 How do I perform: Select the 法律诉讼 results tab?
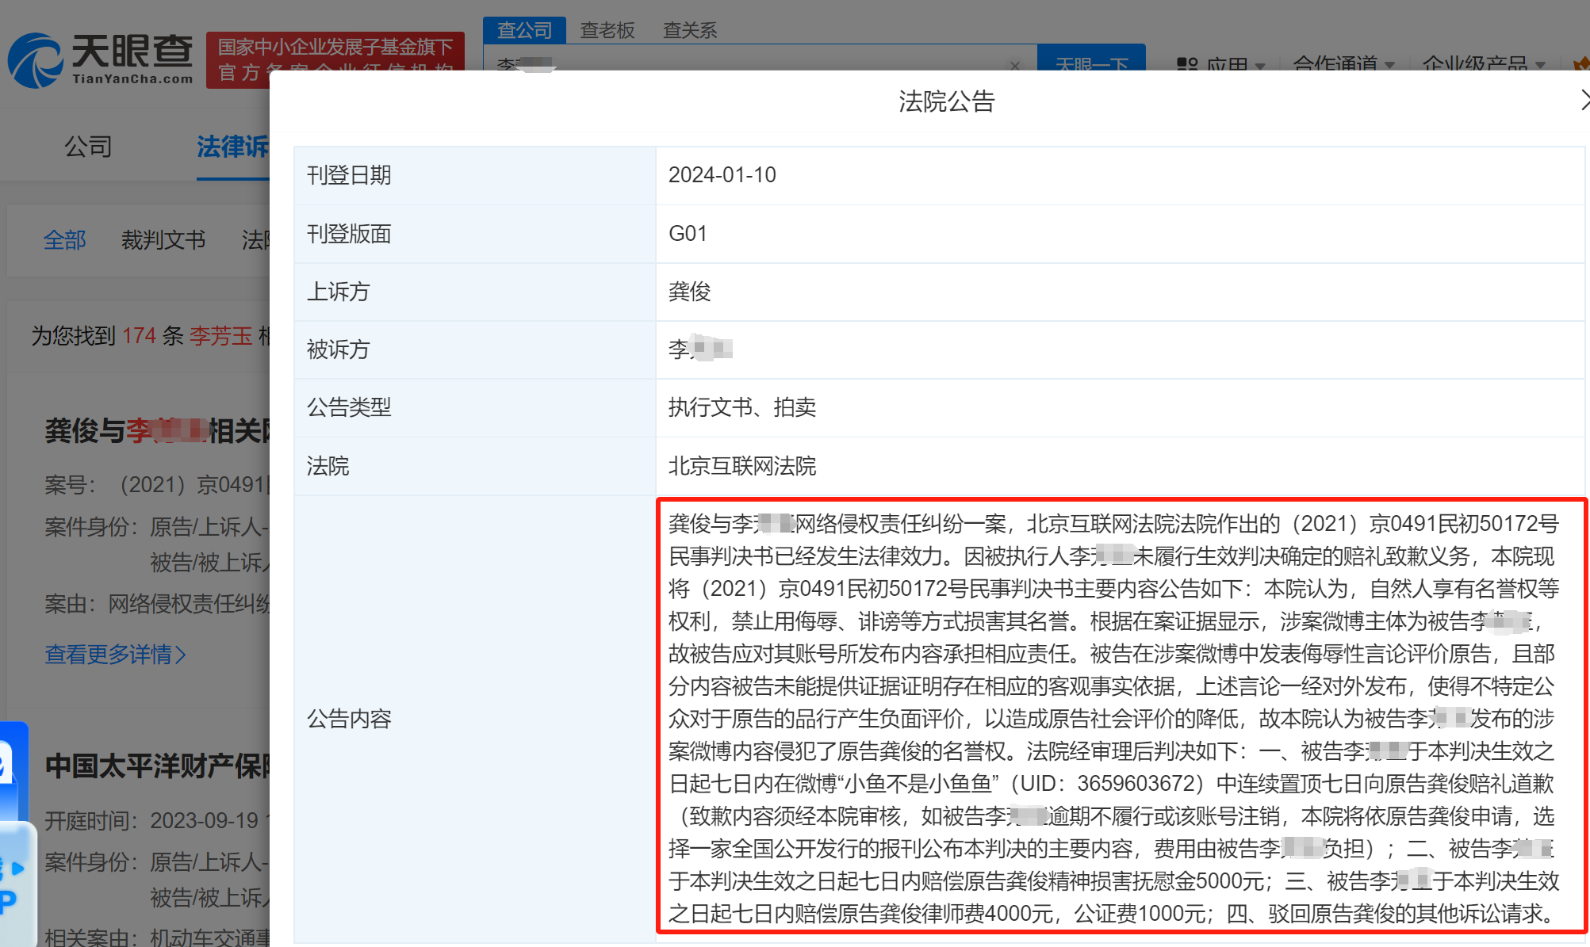pyautogui.click(x=232, y=147)
